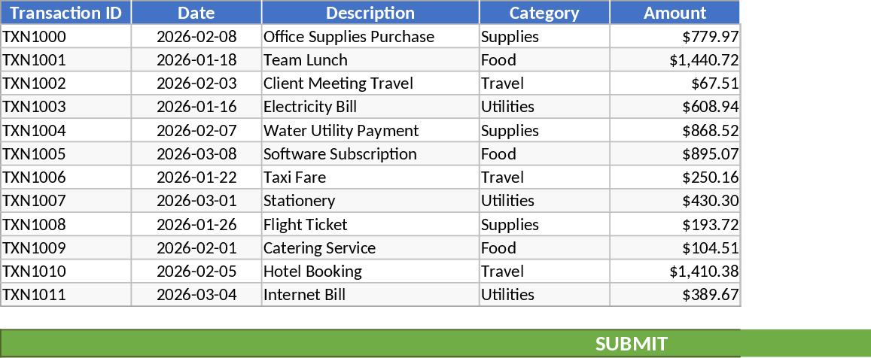871x358 pixels.
Task: Select the TXN1007 transaction cell
Action: (65, 201)
